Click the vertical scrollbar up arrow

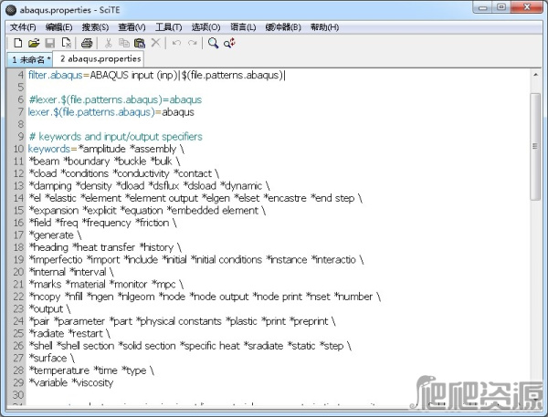(539, 74)
